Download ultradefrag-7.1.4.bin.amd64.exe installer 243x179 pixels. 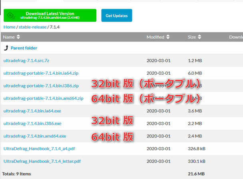click(35, 136)
